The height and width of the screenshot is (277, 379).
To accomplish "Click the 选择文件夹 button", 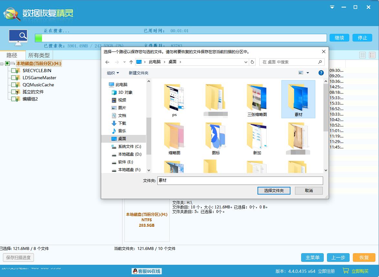I will click(x=274, y=191).
